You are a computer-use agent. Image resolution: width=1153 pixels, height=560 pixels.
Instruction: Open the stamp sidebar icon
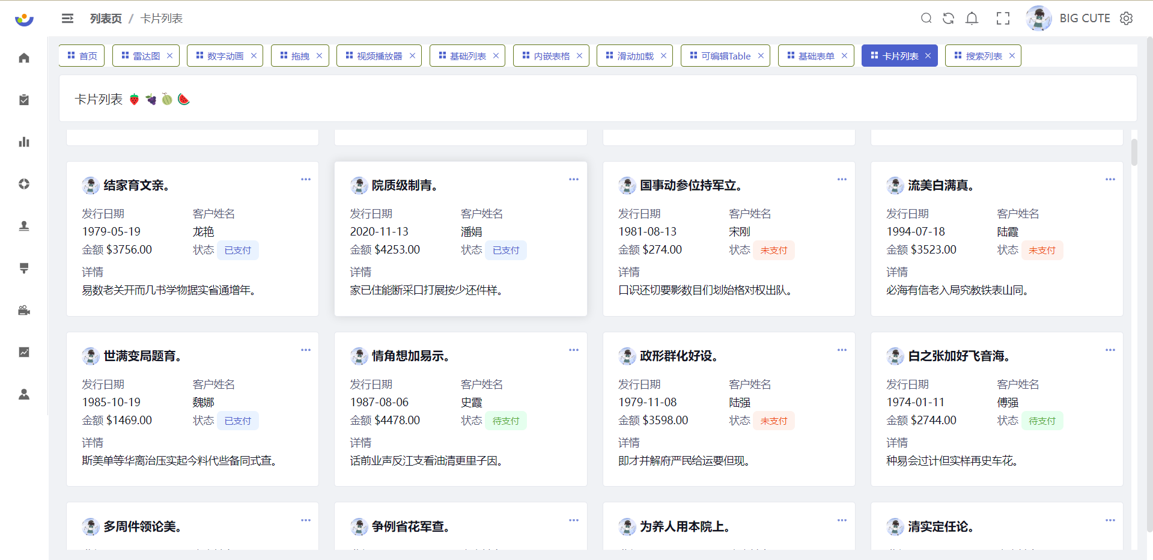pyautogui.click(x=24, y=226)
